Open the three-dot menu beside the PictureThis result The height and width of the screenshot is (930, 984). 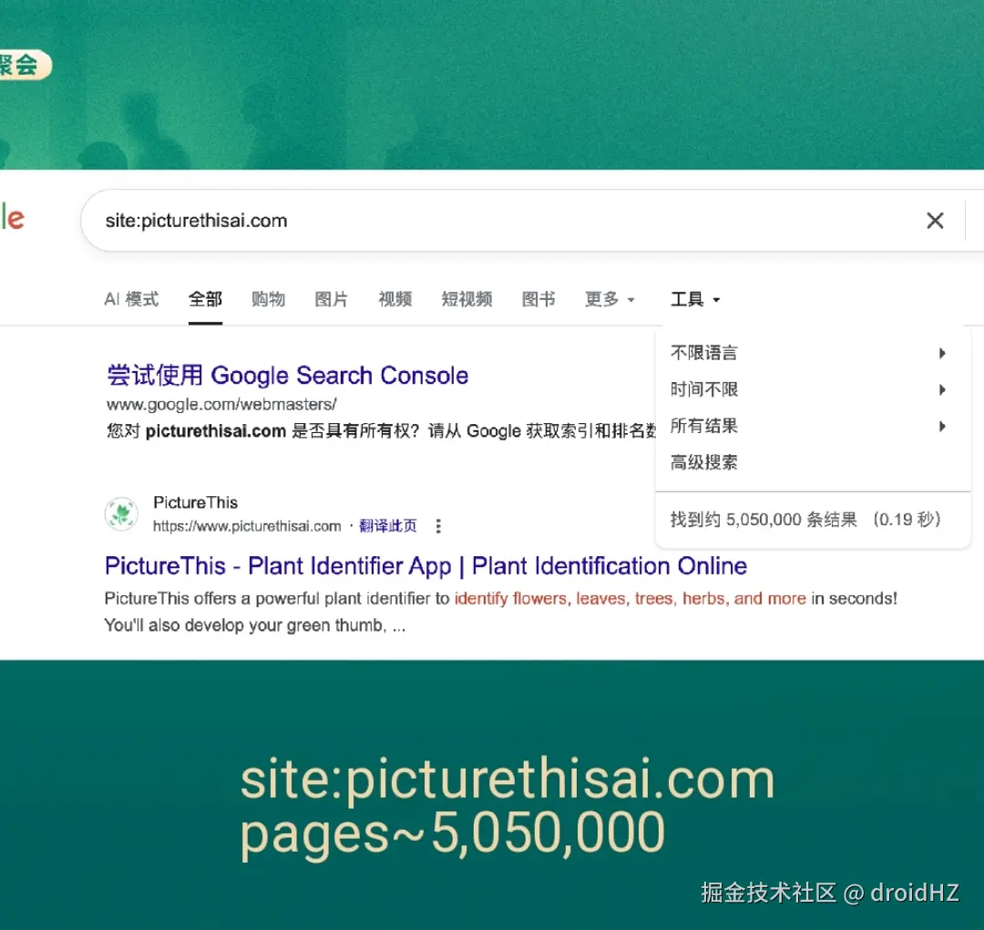tap(438, 526)
